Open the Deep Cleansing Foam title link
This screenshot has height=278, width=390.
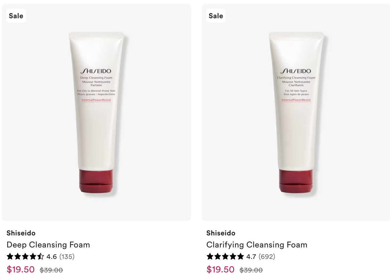coord(48,245)
